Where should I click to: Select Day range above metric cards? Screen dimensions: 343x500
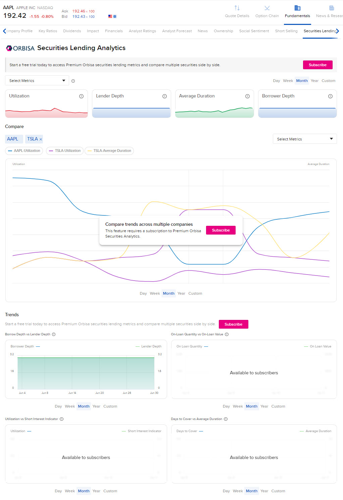277,81
